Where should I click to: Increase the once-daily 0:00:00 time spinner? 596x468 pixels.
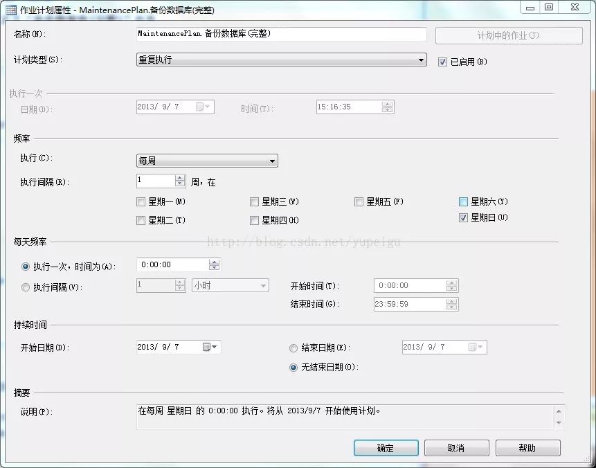214,262
